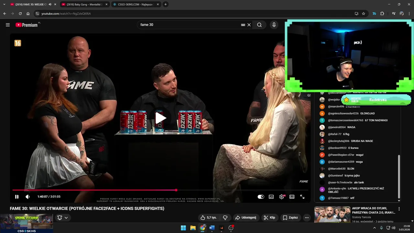This screenshot has width=414, height=233.
Task: Create a clip with Klip button
Action: (x=269, y=217)
